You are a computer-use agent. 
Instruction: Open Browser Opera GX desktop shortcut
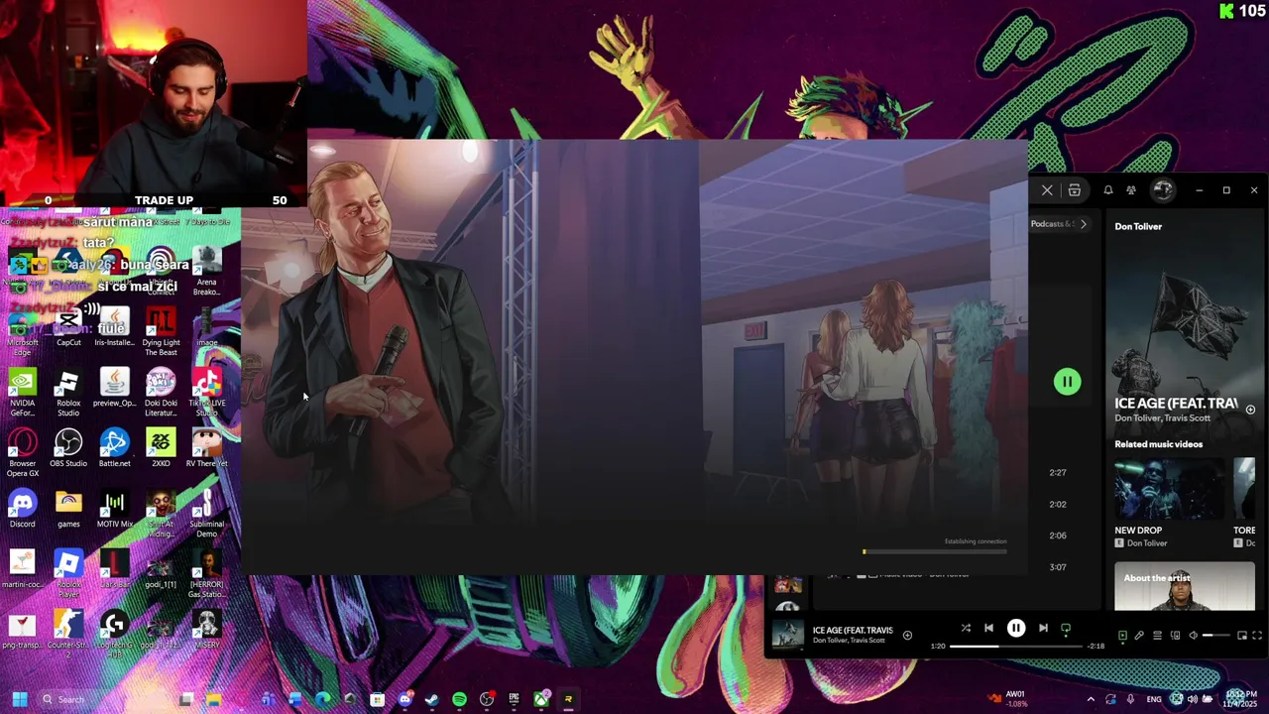point(23,453)
